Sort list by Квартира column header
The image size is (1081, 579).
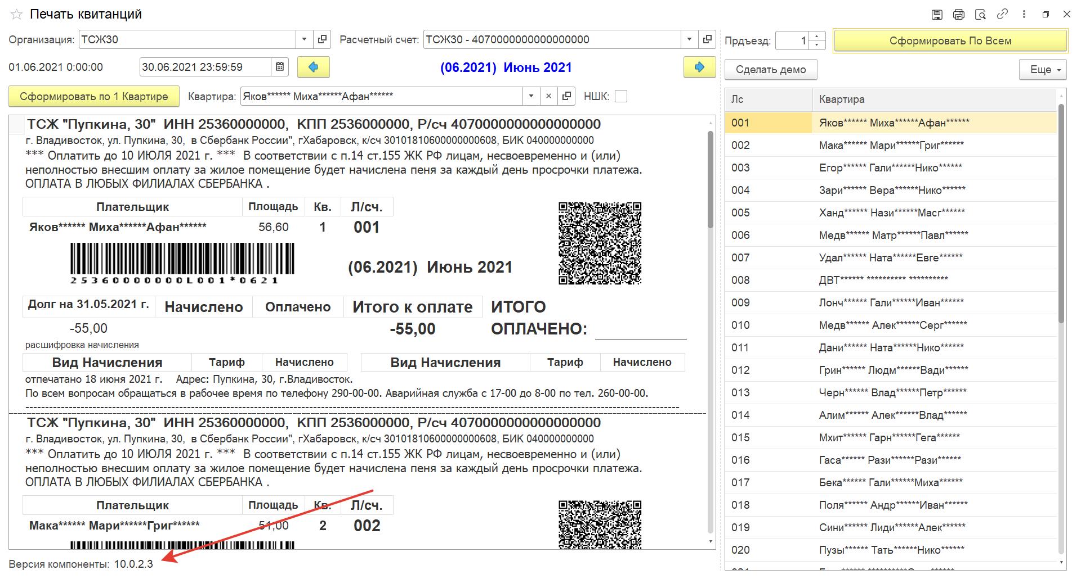tap(935, 99)
